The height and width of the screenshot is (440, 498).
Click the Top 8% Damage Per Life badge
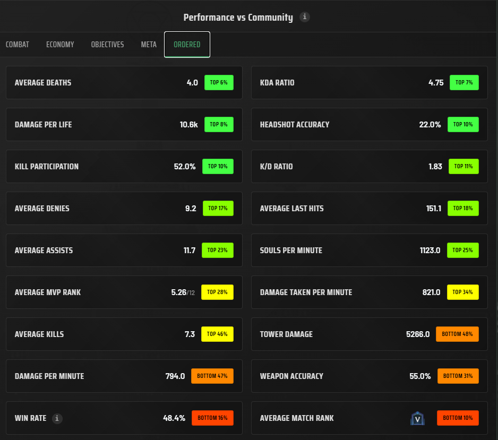(x=219, y=124)
